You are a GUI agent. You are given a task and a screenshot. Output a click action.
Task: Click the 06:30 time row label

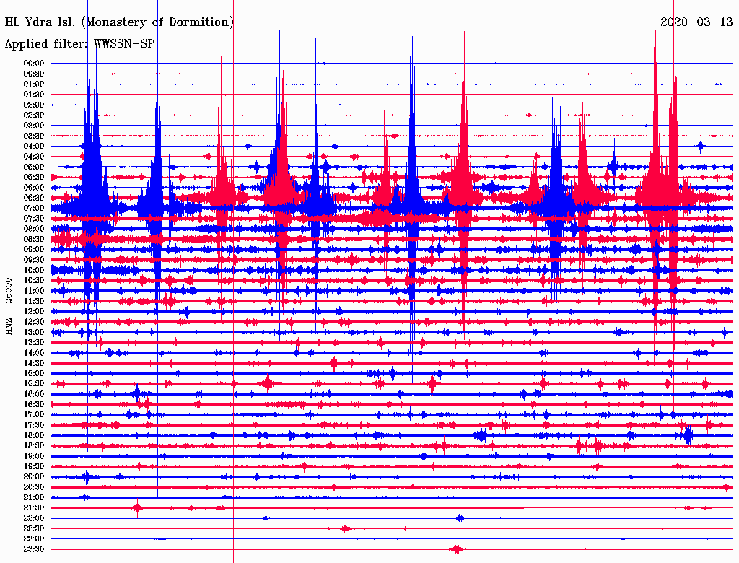(x=34, y=198)
